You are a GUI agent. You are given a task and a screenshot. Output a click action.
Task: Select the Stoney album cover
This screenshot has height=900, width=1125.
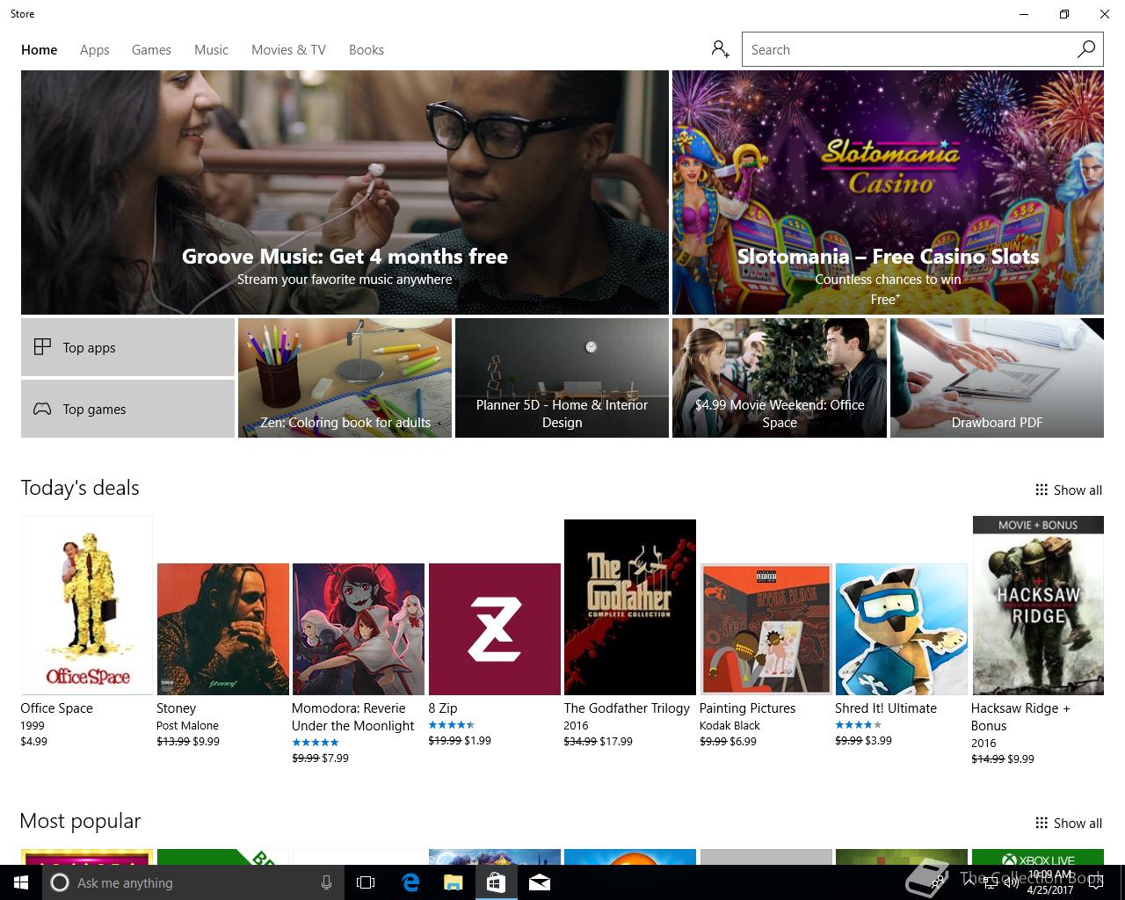pyautogui.click(x=222, y=629)
